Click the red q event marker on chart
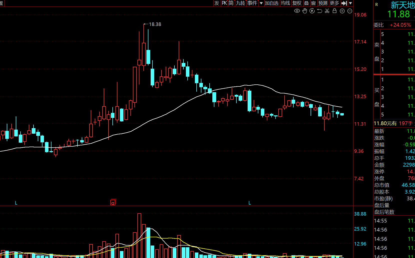 point(113,203)
